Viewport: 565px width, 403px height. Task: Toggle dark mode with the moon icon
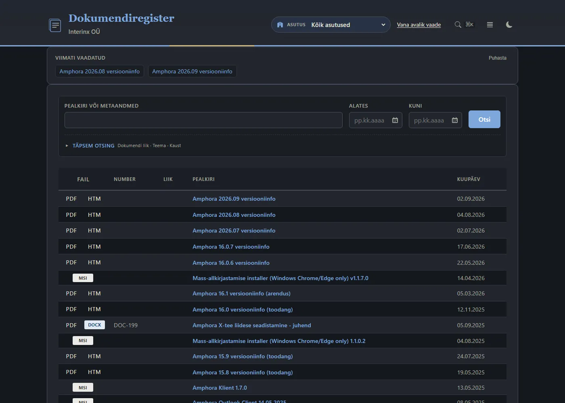point(509,25)
